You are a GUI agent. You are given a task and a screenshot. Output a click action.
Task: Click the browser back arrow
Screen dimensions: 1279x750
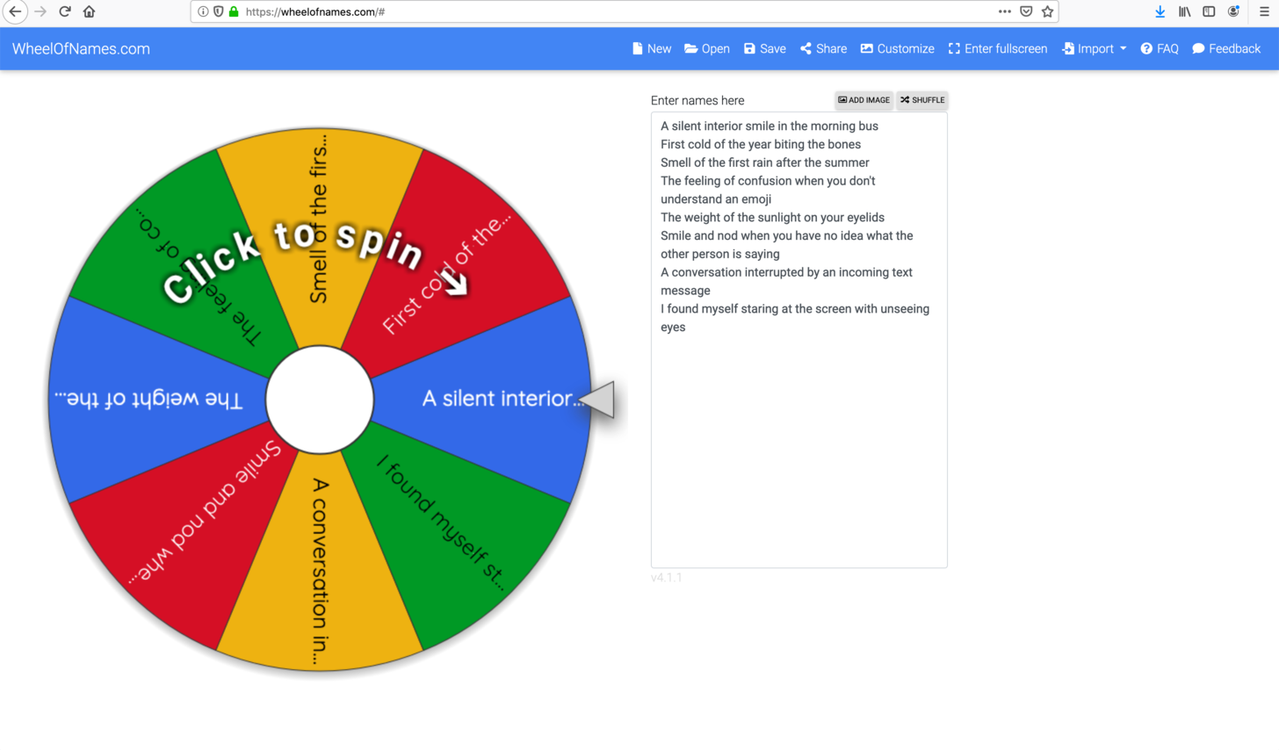15,11
